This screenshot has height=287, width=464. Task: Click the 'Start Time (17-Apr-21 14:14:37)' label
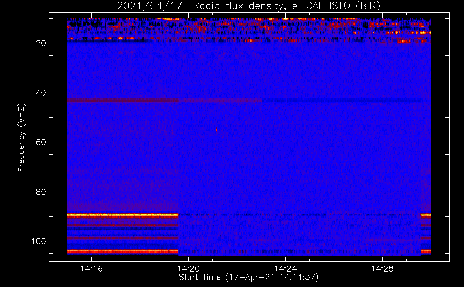(249, 277)
